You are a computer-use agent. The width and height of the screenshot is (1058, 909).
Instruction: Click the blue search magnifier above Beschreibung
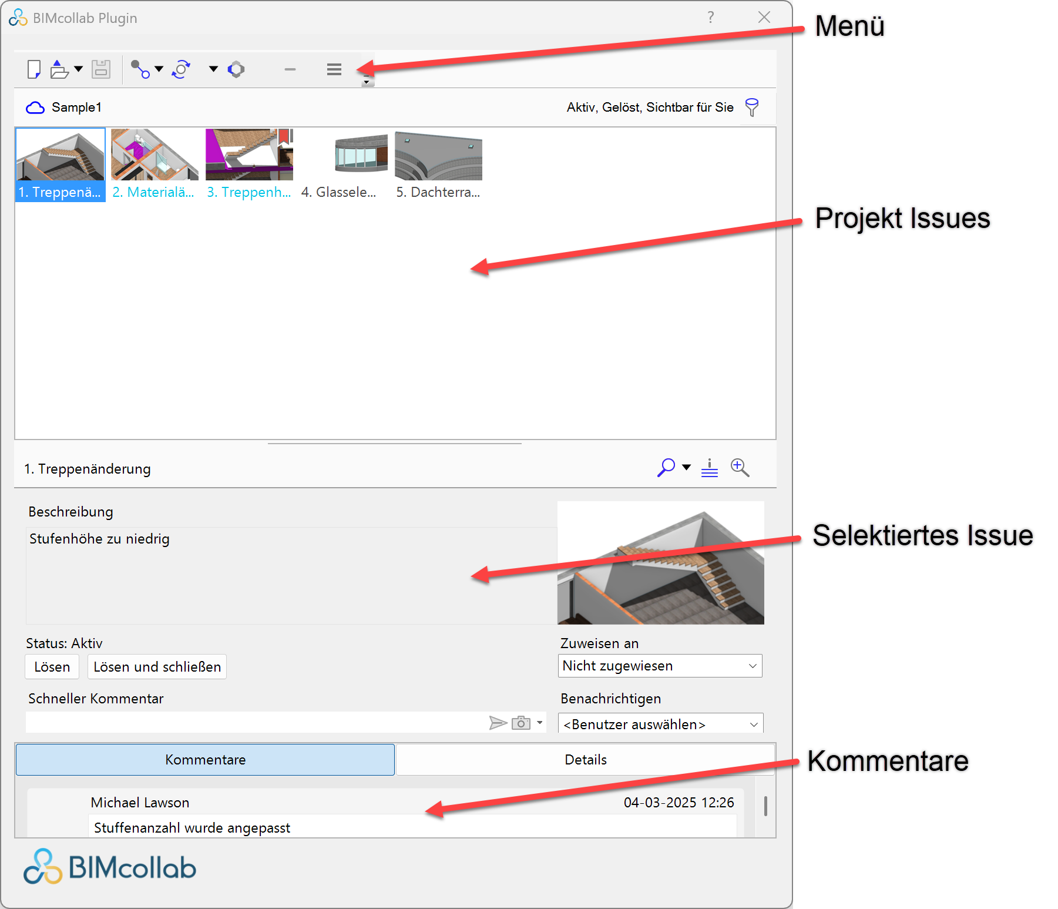click(x=666, y=467)
